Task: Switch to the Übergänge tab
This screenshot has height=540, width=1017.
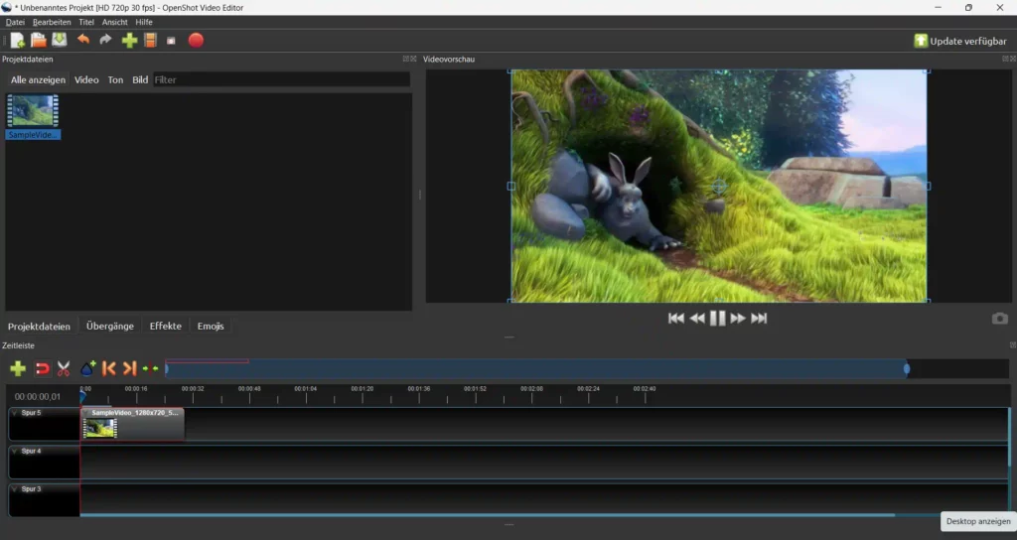Action: [x=109, y=326]
